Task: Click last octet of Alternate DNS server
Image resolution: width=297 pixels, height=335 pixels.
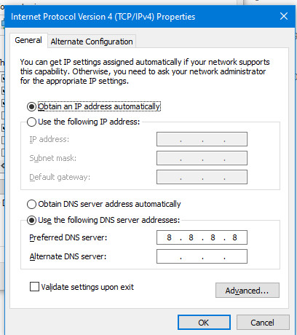Action: coord(235,256)
